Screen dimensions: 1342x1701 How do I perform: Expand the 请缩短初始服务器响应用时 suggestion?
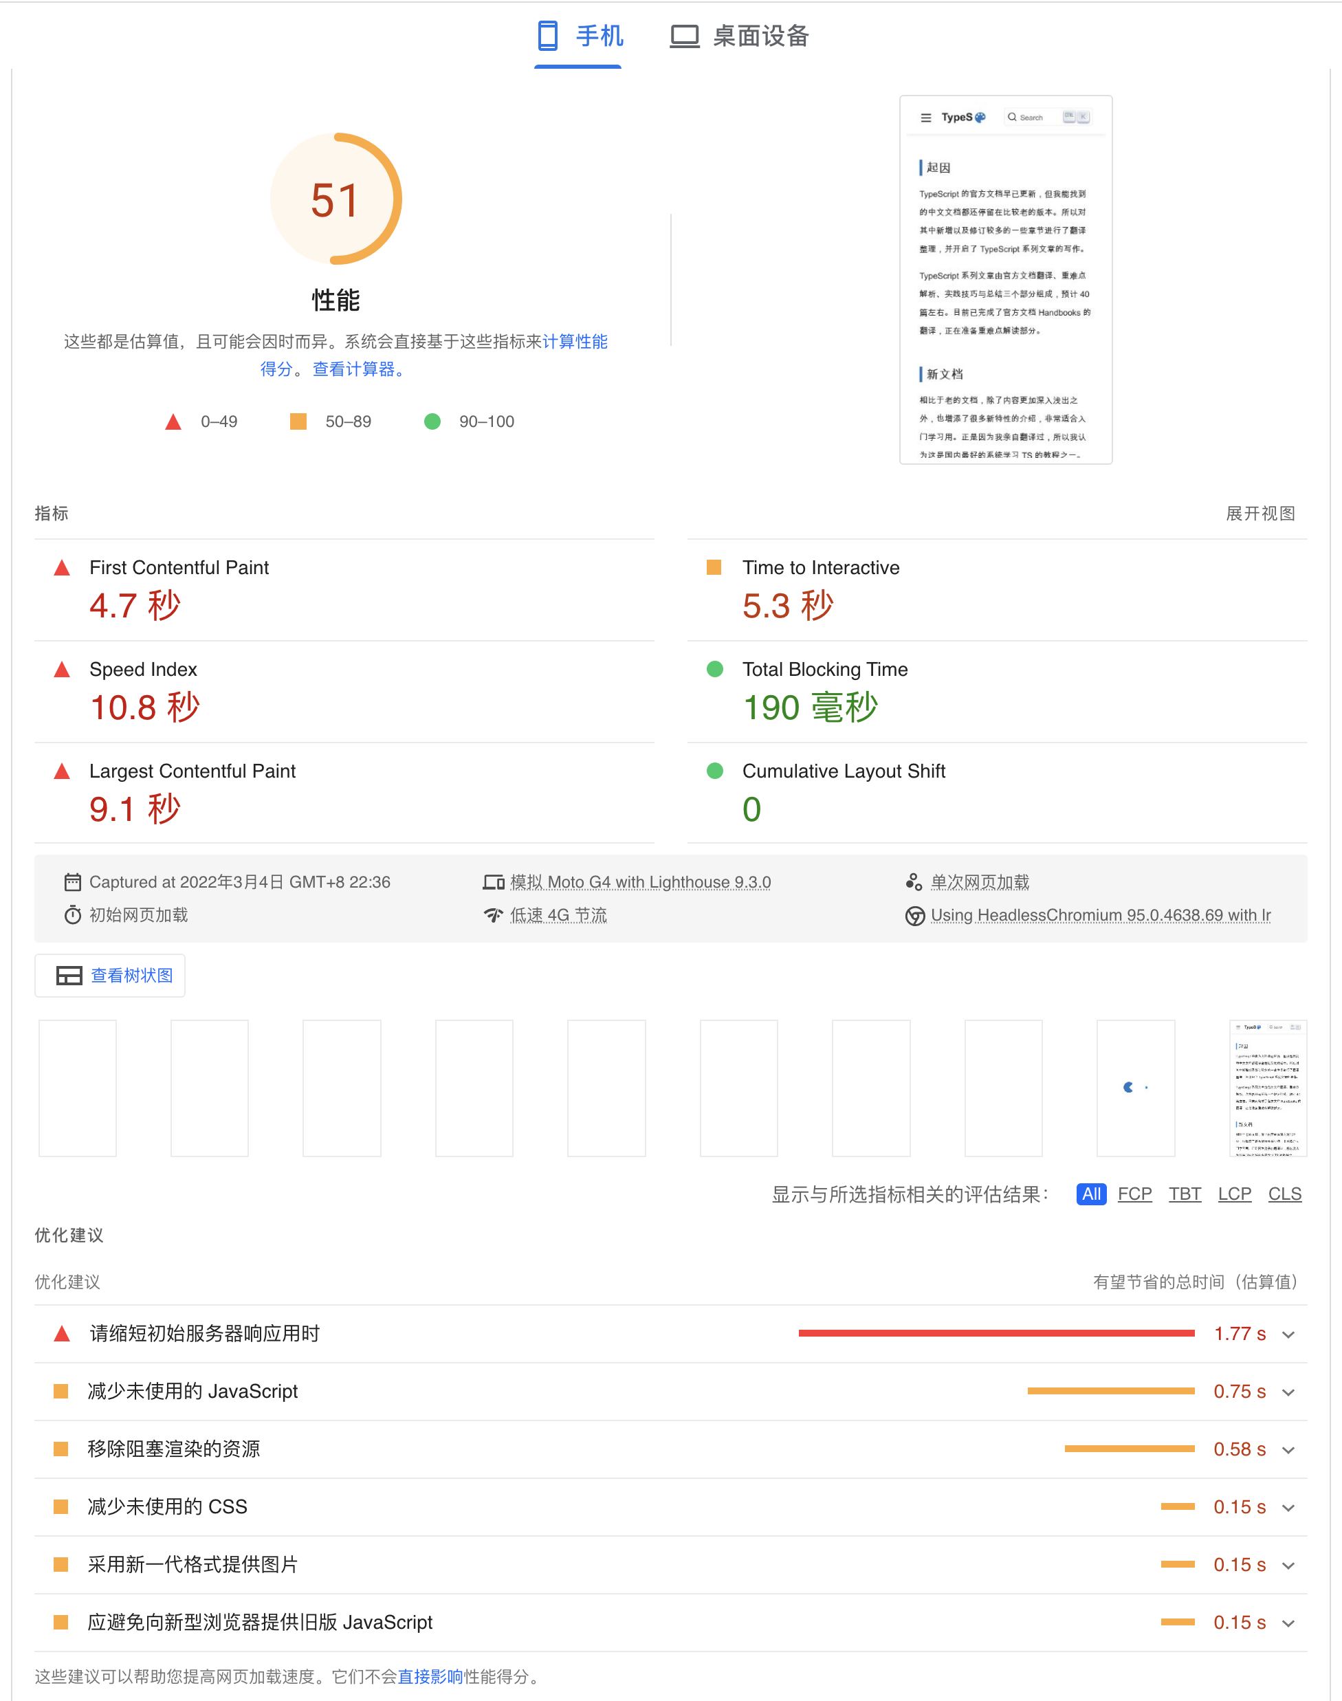coord(1287,1333)
